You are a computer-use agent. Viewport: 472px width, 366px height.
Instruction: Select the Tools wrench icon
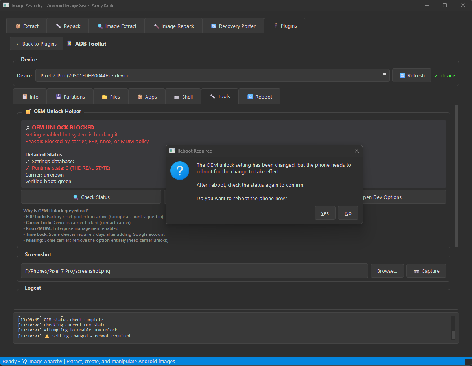(213, 96)
